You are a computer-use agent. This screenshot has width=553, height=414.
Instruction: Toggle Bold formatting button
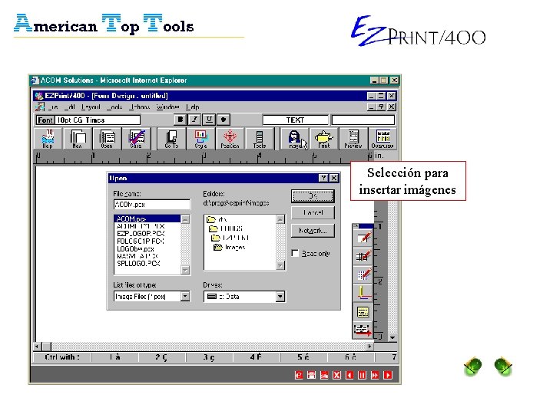[180, 120]
